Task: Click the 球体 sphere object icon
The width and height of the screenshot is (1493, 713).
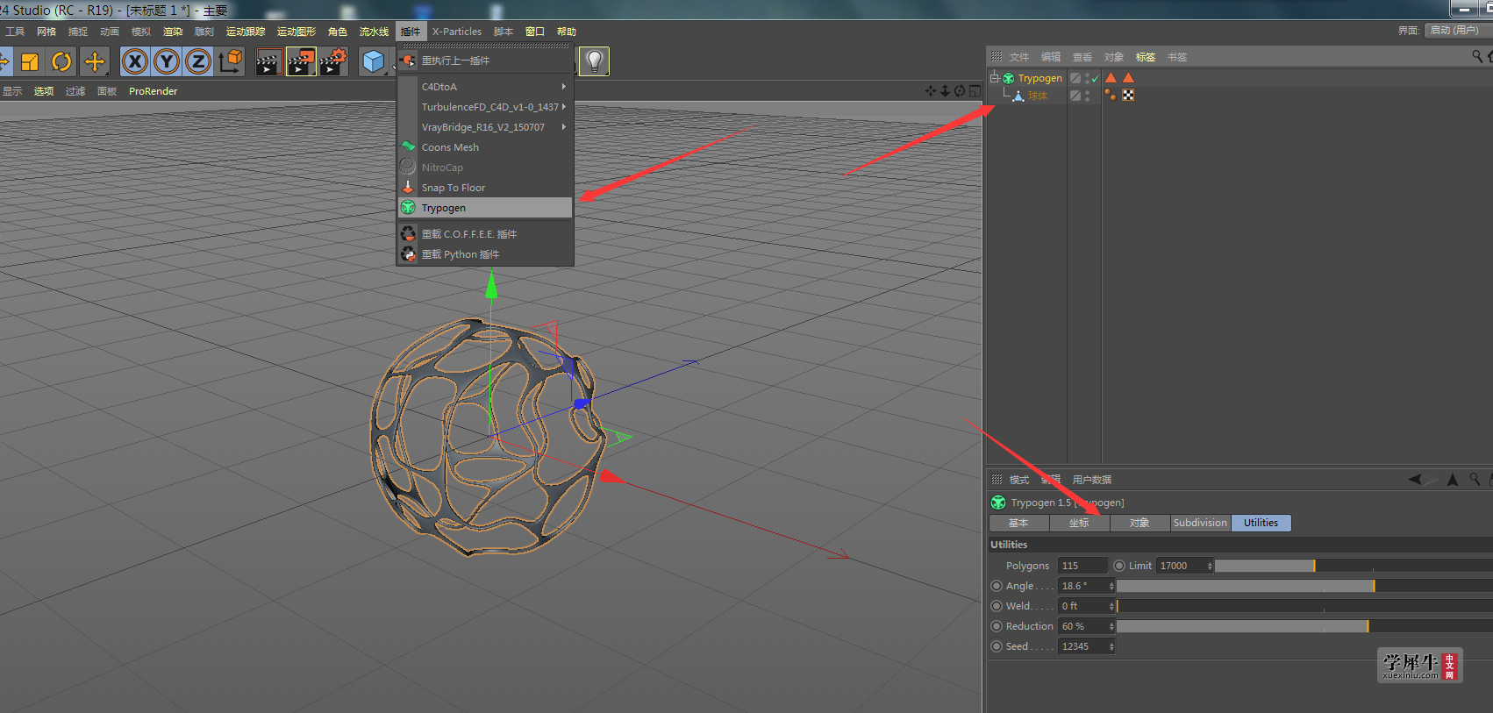Action: pos(1018,96)
